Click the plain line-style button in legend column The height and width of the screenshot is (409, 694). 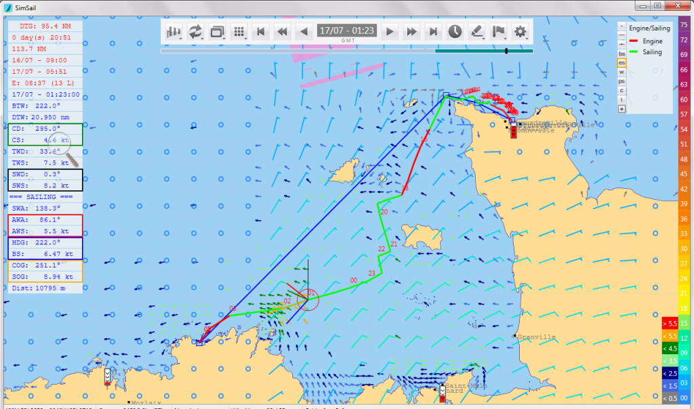(x=622, y=35)
